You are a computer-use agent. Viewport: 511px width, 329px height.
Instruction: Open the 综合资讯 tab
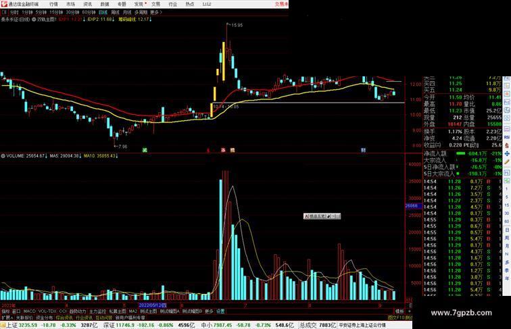pos(64,318)
